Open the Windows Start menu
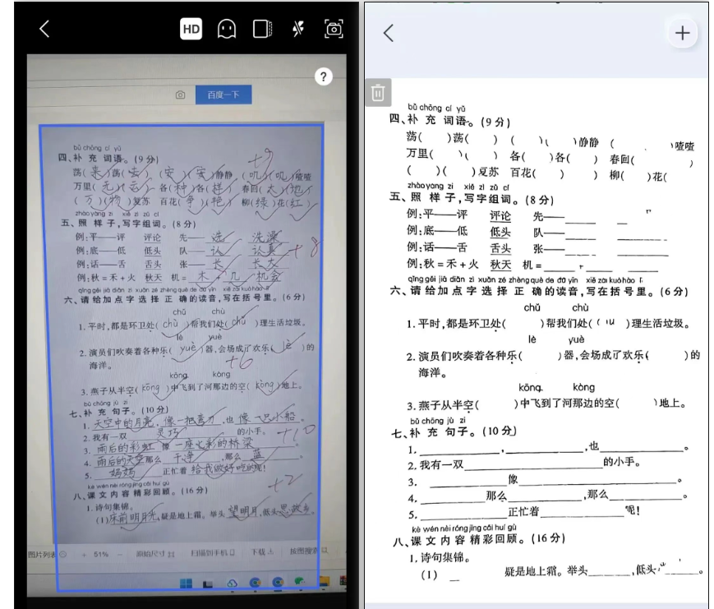This screenshot has width=714, height=609. (x=186, y=584)
